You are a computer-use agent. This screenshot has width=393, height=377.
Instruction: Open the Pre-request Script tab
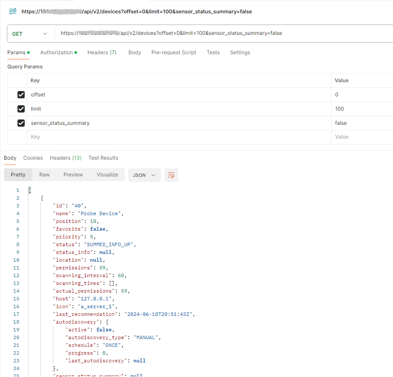pyautogui.click(x=173, y=53)
